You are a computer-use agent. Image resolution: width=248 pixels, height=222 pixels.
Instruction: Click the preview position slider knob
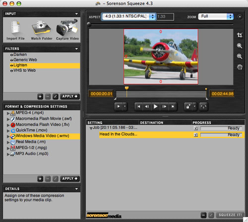point(89,24)
